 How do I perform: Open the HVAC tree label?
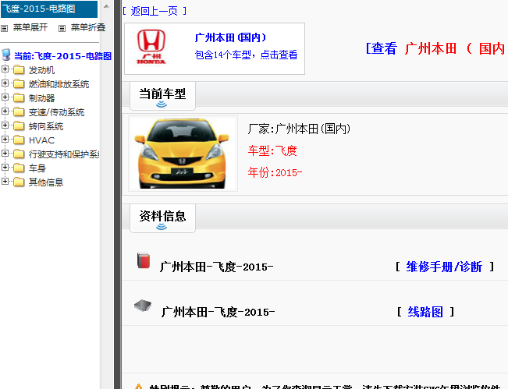(x=42, y=140)
